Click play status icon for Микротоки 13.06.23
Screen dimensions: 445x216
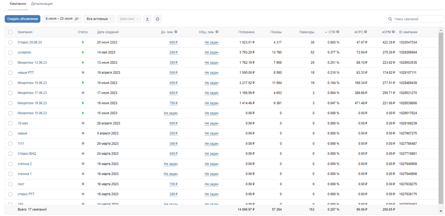tap(83, 63)
